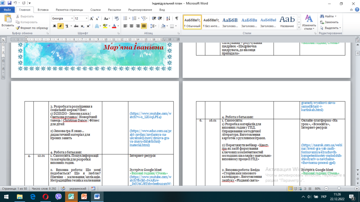Apply the Без интервала style
Screen dimensions: 360x202
pos(211,22)
